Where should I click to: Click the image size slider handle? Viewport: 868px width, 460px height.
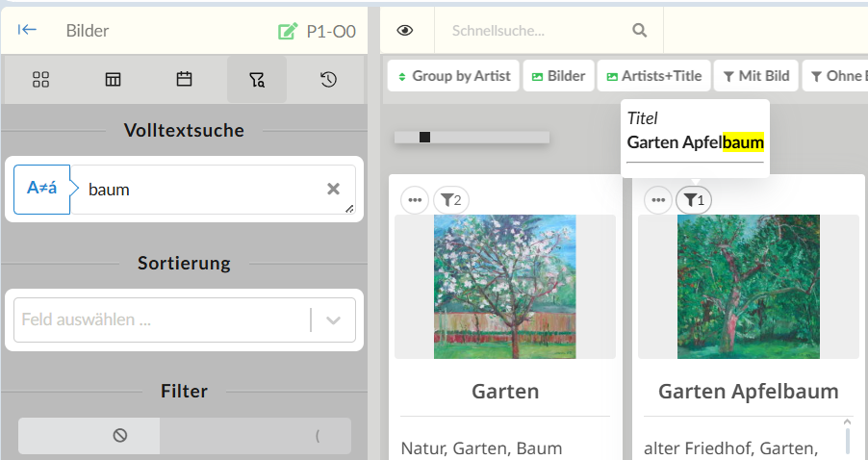(424, 138)
